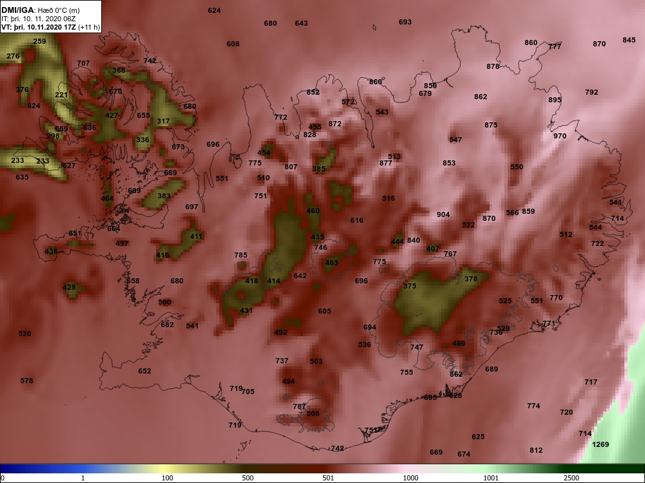Click the map value 463
This screenshot has height=483, width=645.
tap(332, 263)
